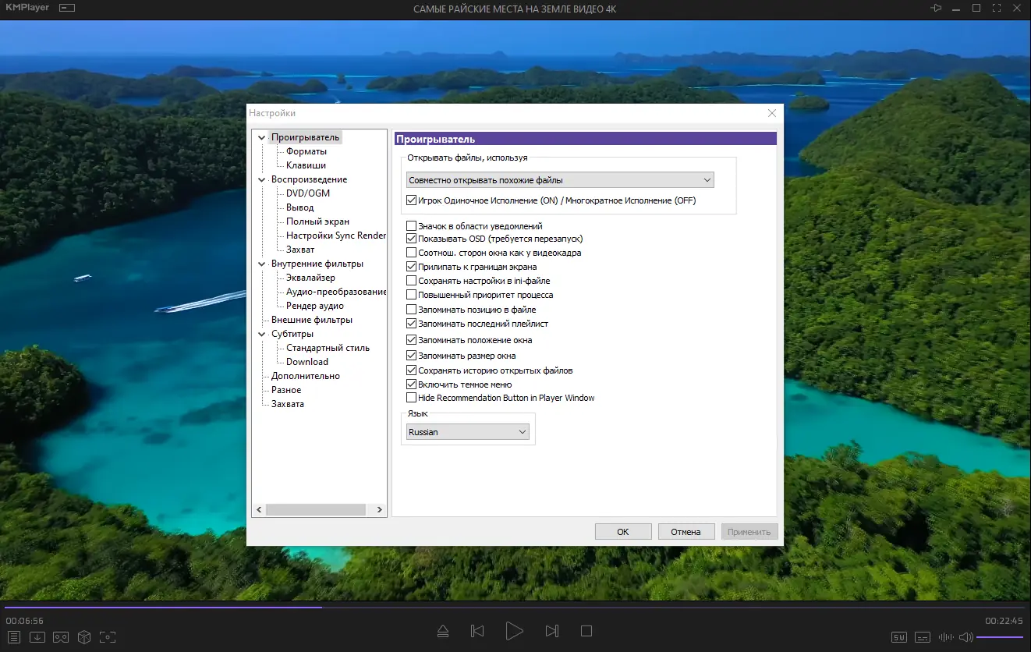The height and width of the screenshot is (652, 1031).
Task: Click Отмена to cancel settings
Action: [686, 532]
